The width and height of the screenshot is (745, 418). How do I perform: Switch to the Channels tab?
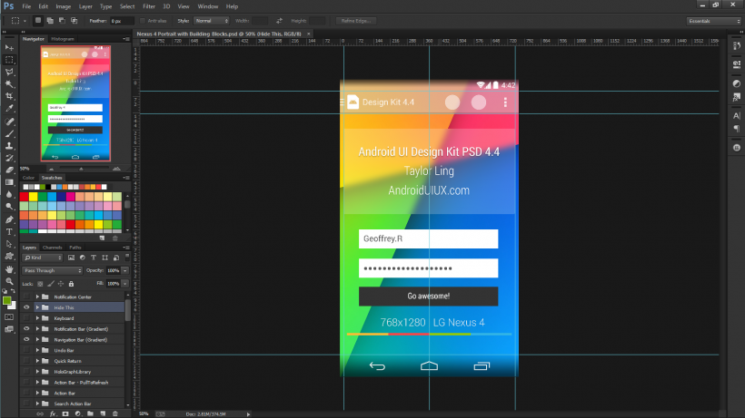53,248
